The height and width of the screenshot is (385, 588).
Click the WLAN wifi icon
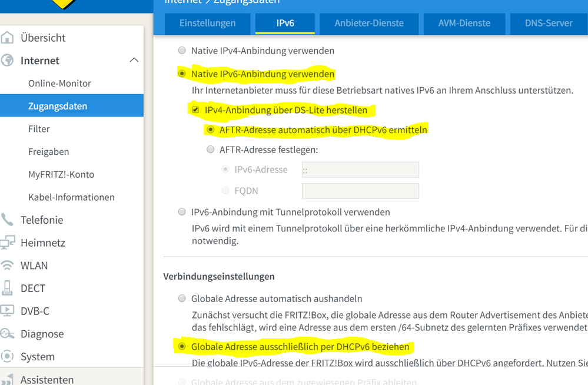tap(6, 265)
